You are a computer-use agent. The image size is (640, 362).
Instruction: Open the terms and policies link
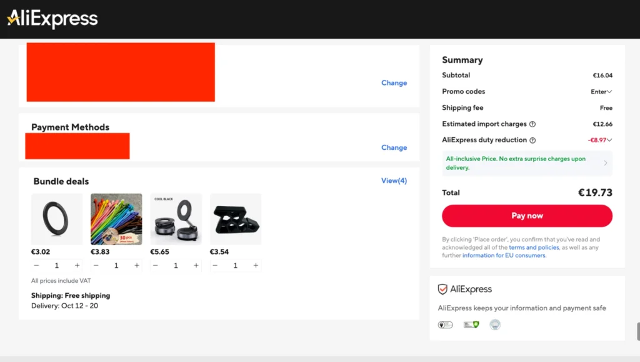534,247
